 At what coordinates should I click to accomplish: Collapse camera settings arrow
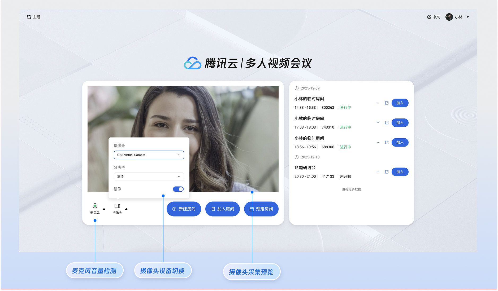tap(126, 209)
